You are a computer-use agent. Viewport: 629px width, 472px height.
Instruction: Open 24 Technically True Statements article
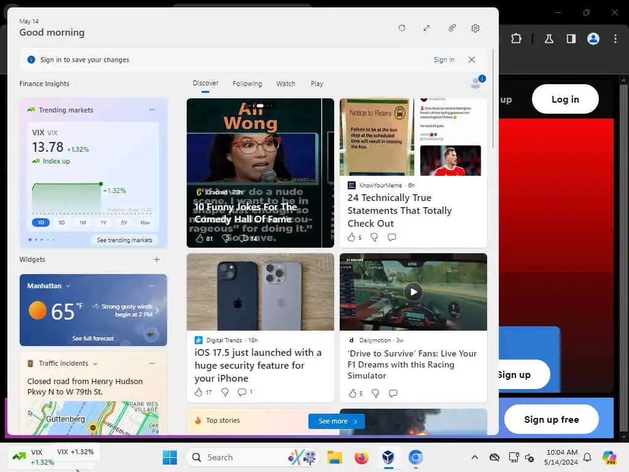click(x=399, y=210)
